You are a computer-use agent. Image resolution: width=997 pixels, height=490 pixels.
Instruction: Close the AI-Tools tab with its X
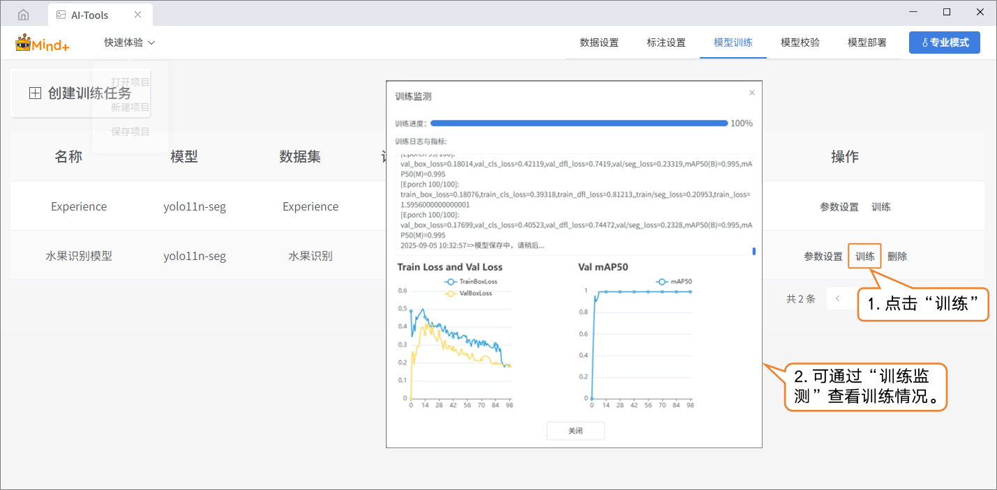coord(137,15)
